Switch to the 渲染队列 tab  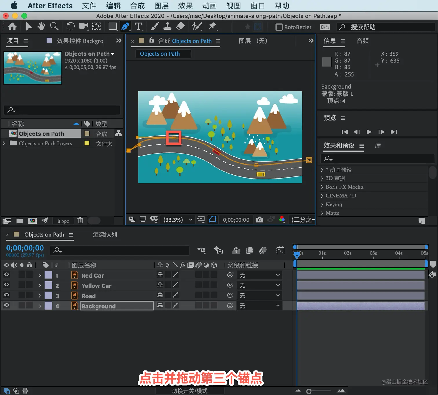pos(105,234)
